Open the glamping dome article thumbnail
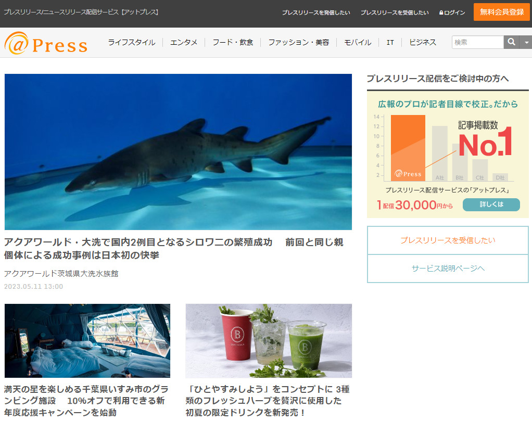 (x=87, y=341)
